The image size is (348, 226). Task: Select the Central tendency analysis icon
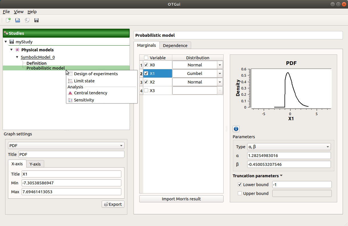pos(69,93)
